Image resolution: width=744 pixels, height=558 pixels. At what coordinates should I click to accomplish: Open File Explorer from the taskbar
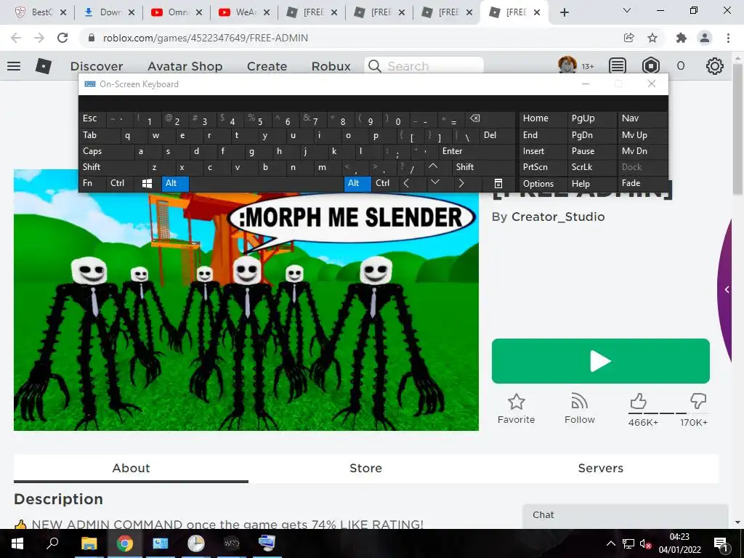(x=89, y=543)
